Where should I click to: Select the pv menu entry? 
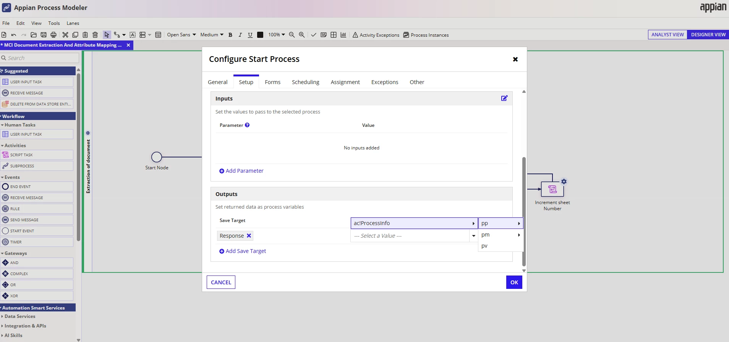501,246
